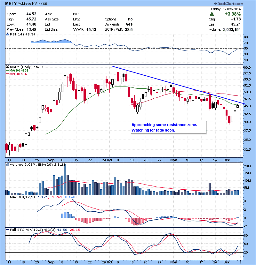Click the green up-triangle change icon
The image size is (256, 265).
tap(212, 14)
